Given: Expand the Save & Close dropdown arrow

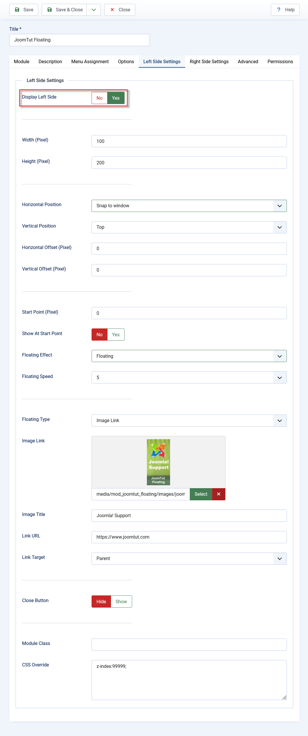Looking at the screenshot, I should pos(94,10).
